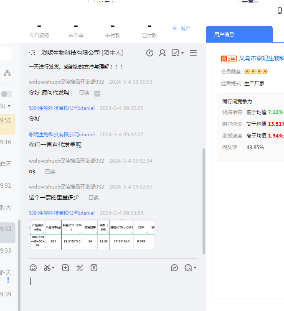
Task: Open the emoji picker in chat toolbar
Action: pyautogui.click(x=33, y=268)
